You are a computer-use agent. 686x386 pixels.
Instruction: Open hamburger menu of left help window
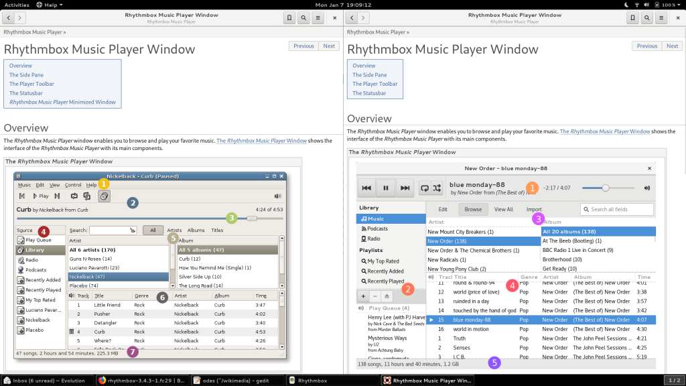click(318, 18)
